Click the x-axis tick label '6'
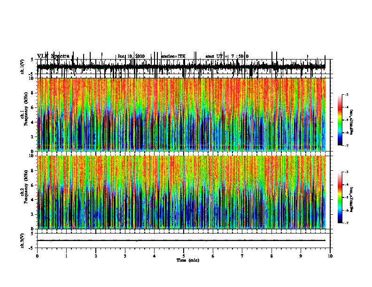 coord(213,256)
